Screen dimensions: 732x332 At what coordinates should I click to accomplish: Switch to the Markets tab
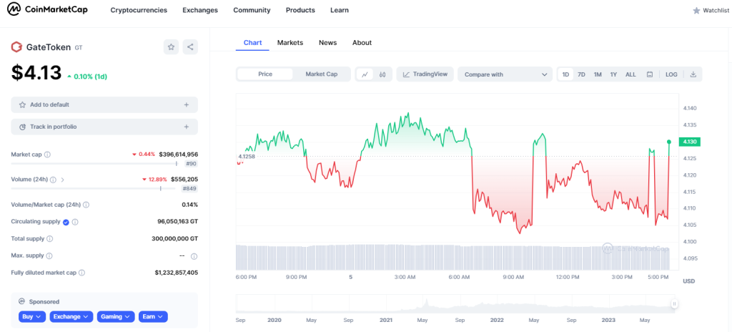pyautogui.click(x=290, y=43)
